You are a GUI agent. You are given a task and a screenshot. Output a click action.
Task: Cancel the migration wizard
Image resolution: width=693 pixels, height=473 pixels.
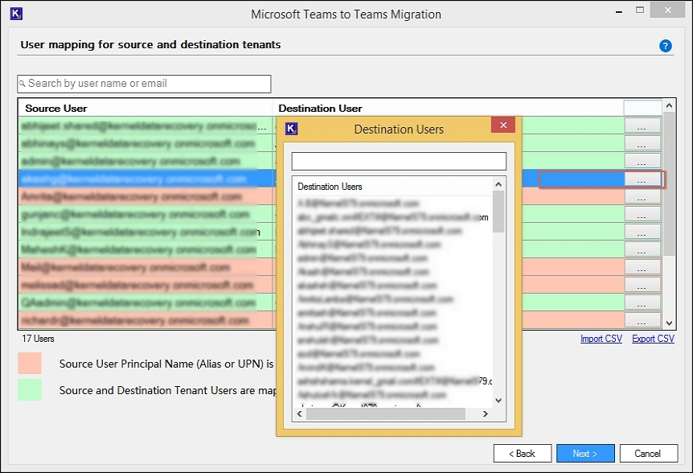[648, 454]
